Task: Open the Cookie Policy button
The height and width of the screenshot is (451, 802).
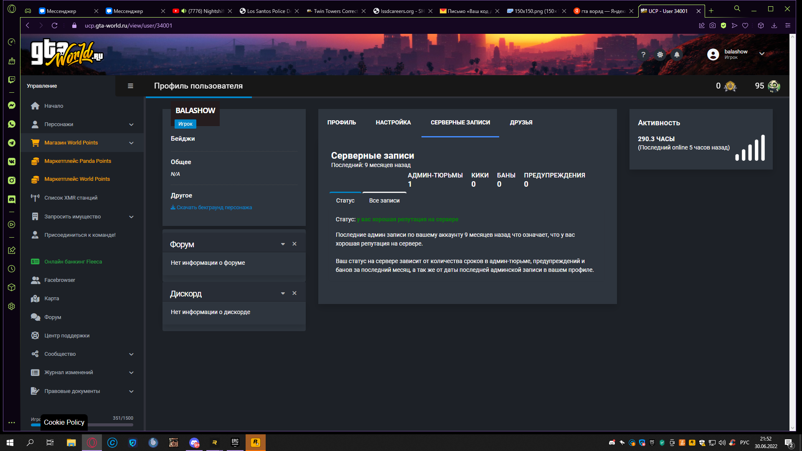Action: click(64, 422)
